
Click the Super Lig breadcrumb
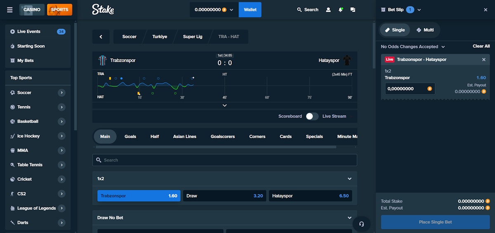point(193,37)
